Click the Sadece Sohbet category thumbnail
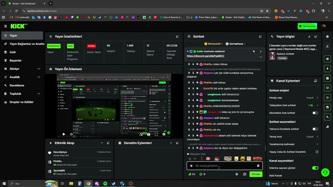This screenshot has height=187, width=333. click(272, 56)
